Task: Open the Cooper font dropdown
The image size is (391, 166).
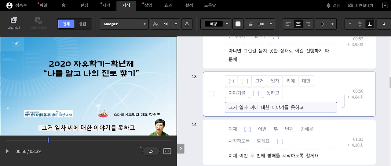Action: click(124, 24)
